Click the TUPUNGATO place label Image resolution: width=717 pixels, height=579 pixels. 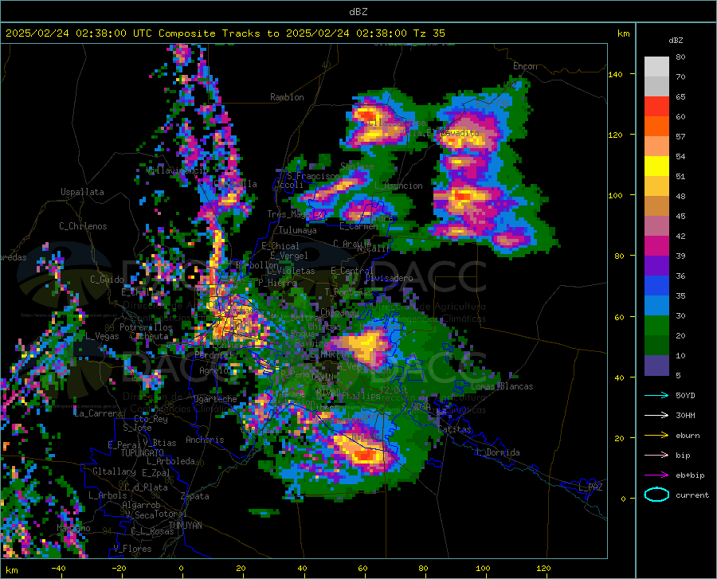[143, 453]
